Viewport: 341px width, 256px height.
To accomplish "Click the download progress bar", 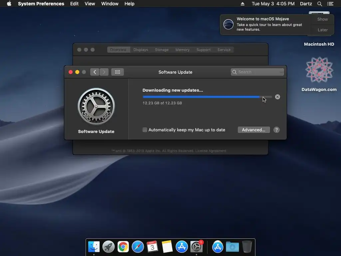I will (x=207, y=97).
